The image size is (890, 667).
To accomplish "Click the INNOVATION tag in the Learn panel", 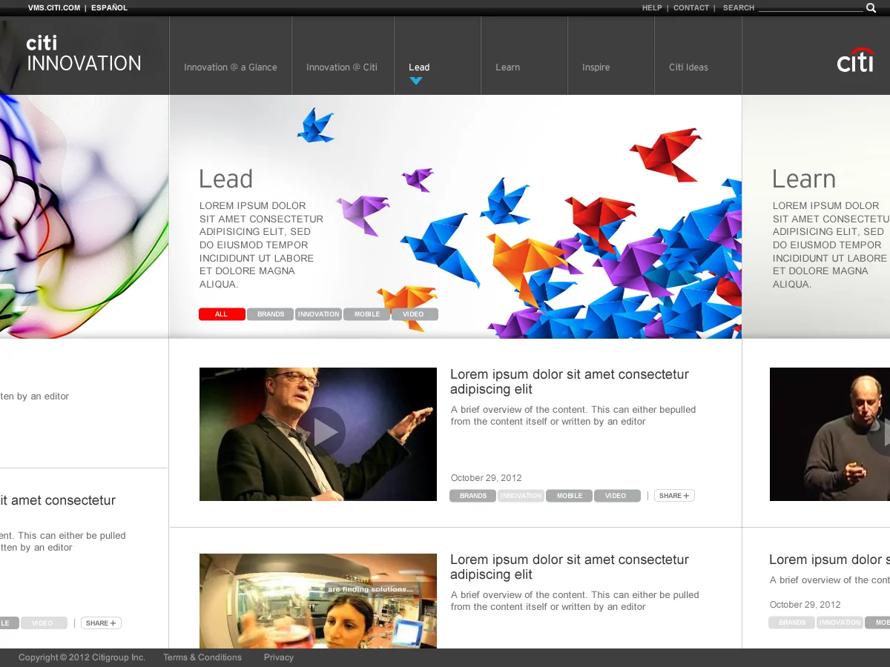I will pyautogui.click(x=840, y=623).
